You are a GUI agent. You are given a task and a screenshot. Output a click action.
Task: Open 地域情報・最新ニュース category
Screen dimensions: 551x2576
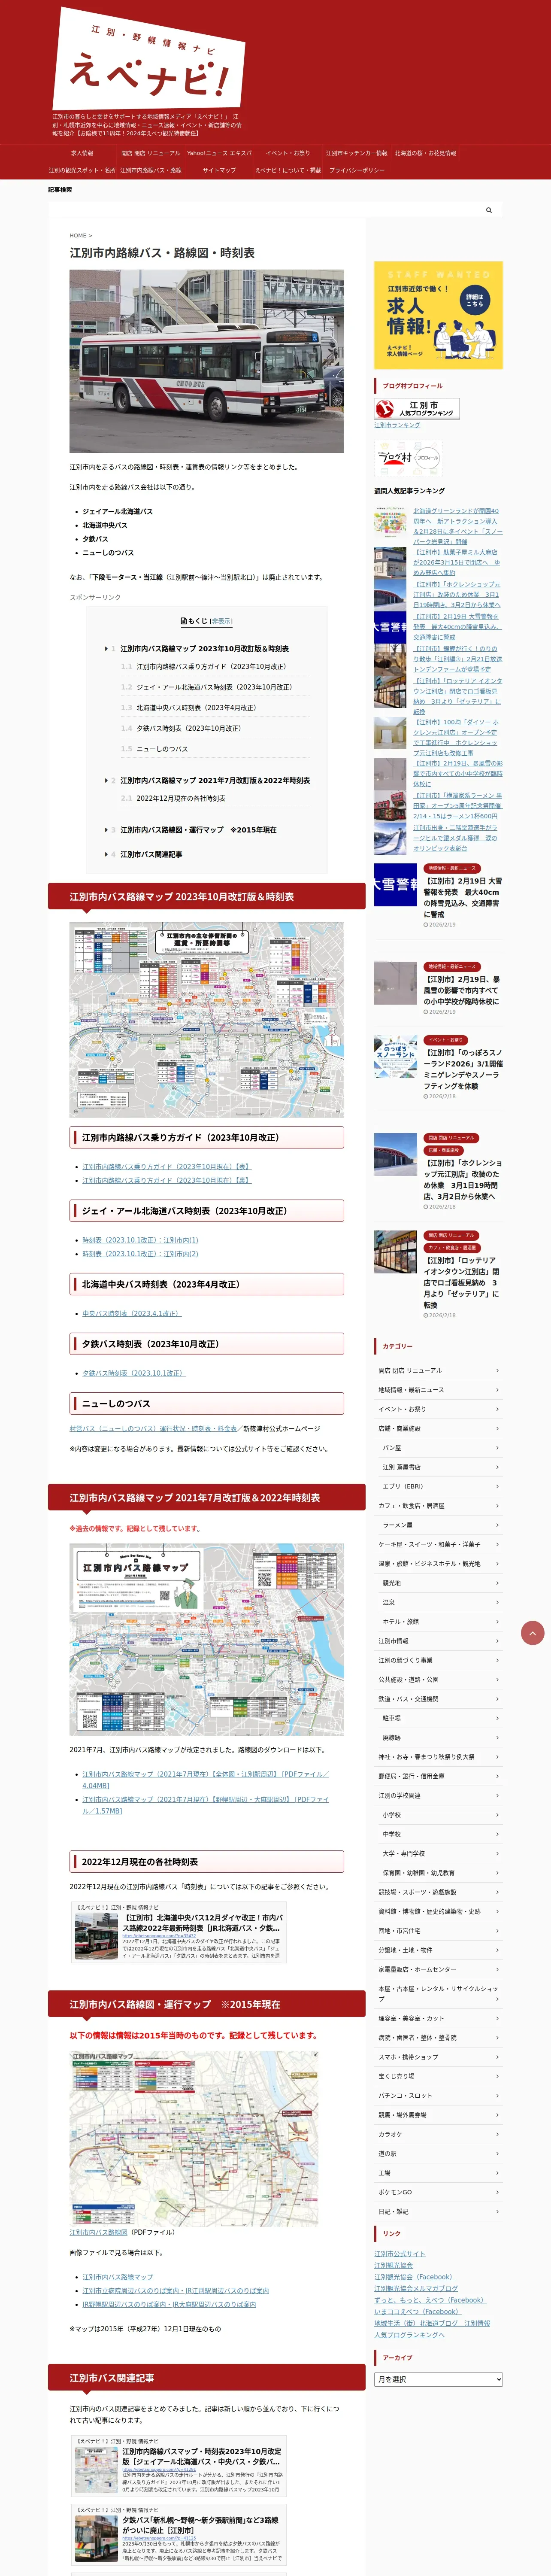pos(438,1390)
